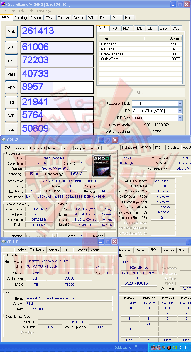Click the Display Mode 1920 x 1200 field

(x=157, y=125)
